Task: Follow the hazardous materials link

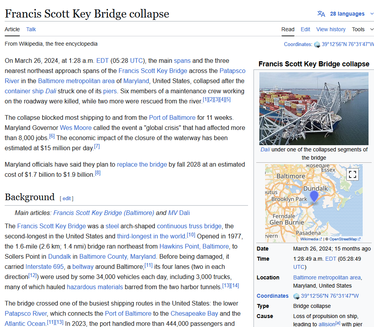Action: [95, 287]
